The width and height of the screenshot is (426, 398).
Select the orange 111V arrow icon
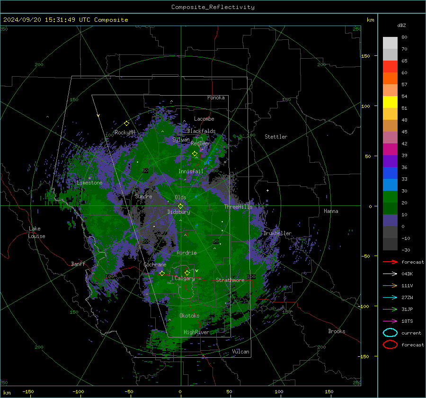(x=390, y=285)
